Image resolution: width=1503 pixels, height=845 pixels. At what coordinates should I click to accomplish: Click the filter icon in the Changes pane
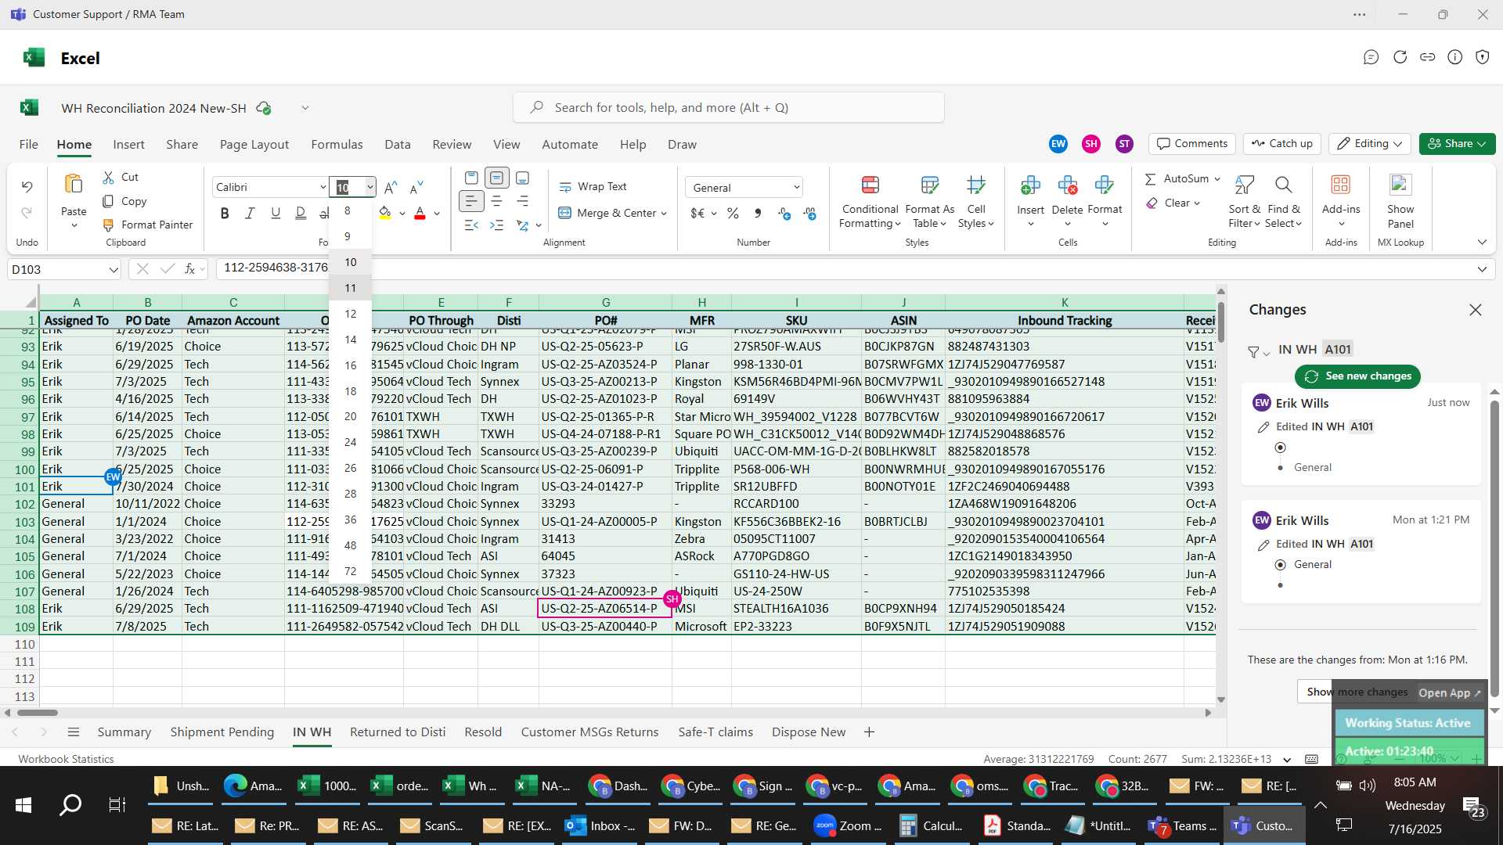point(1253,352)
